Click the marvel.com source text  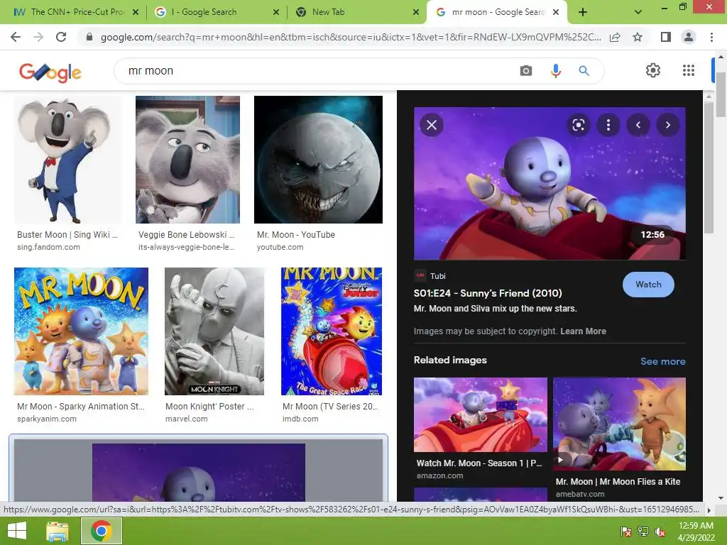coord(187,419)
